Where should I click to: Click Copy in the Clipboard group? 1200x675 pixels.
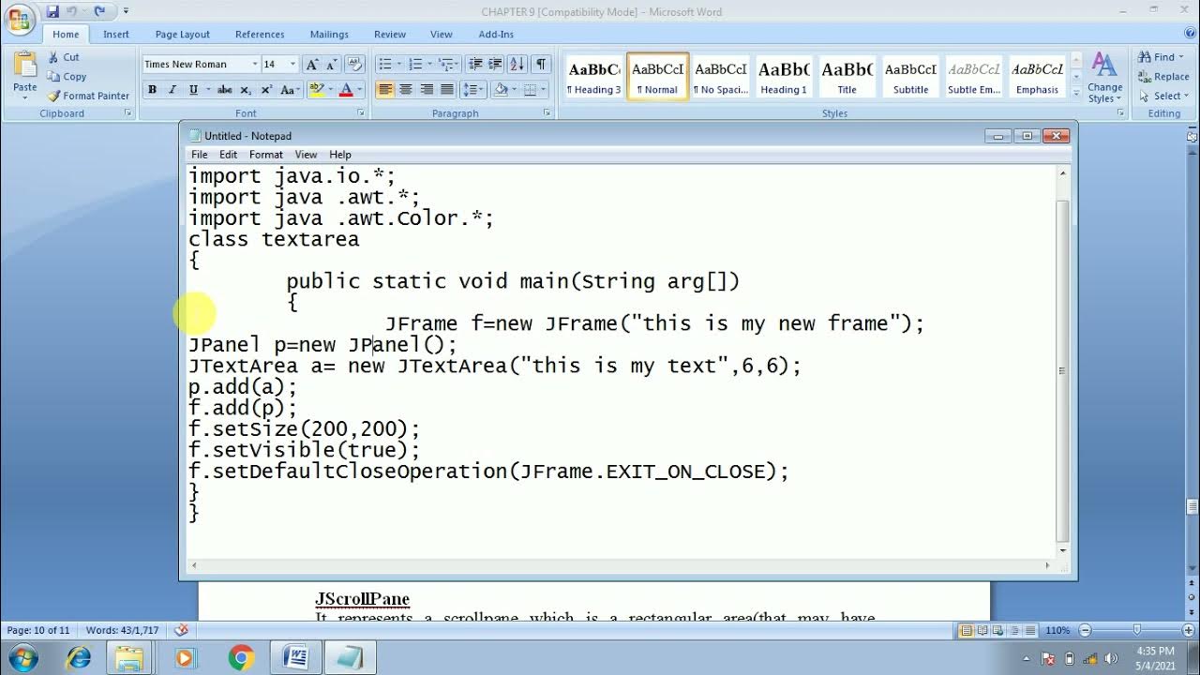point(67,77)
